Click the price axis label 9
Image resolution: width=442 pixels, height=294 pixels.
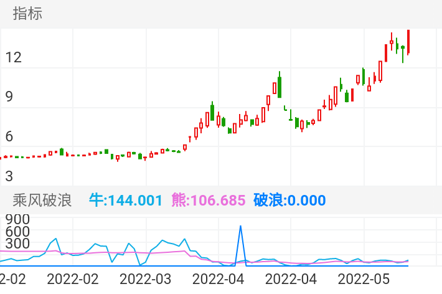click(9, 97)
